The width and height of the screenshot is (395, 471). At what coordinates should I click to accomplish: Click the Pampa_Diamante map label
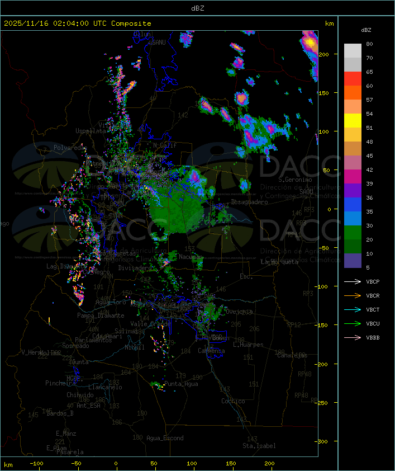(x=101, y=315)
